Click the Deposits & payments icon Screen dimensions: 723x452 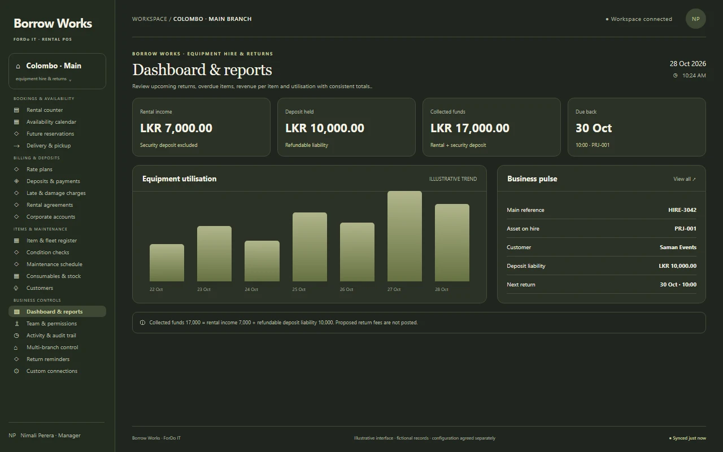click(16, 181)
